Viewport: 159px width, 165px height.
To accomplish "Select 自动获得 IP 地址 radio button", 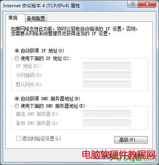I will click(x=17, y=51).
